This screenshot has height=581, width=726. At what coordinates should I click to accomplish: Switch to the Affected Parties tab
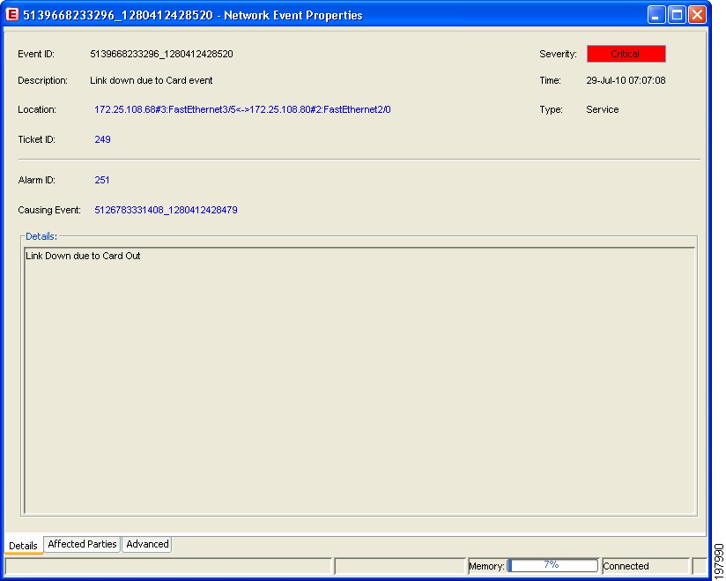pos(82,544)
